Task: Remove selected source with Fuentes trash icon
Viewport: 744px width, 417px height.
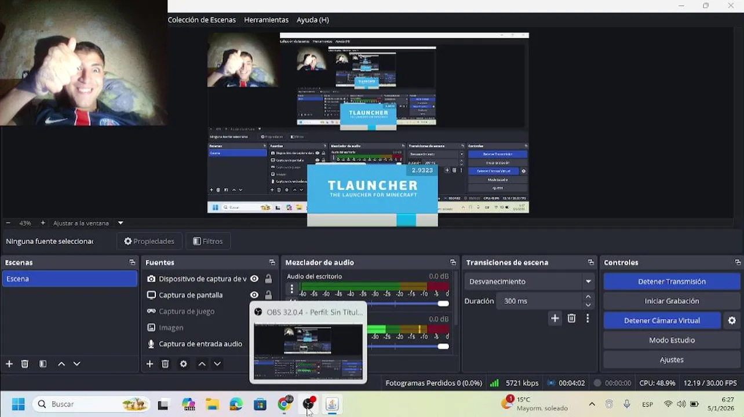Action: point(165,364)
